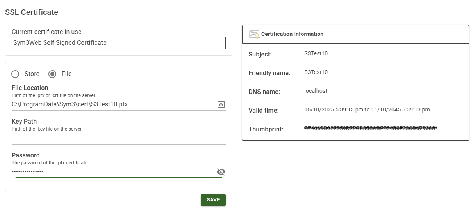Click the struck-through Thumbprint value
The image size is (473, 210).
click(x=370, y=128)
